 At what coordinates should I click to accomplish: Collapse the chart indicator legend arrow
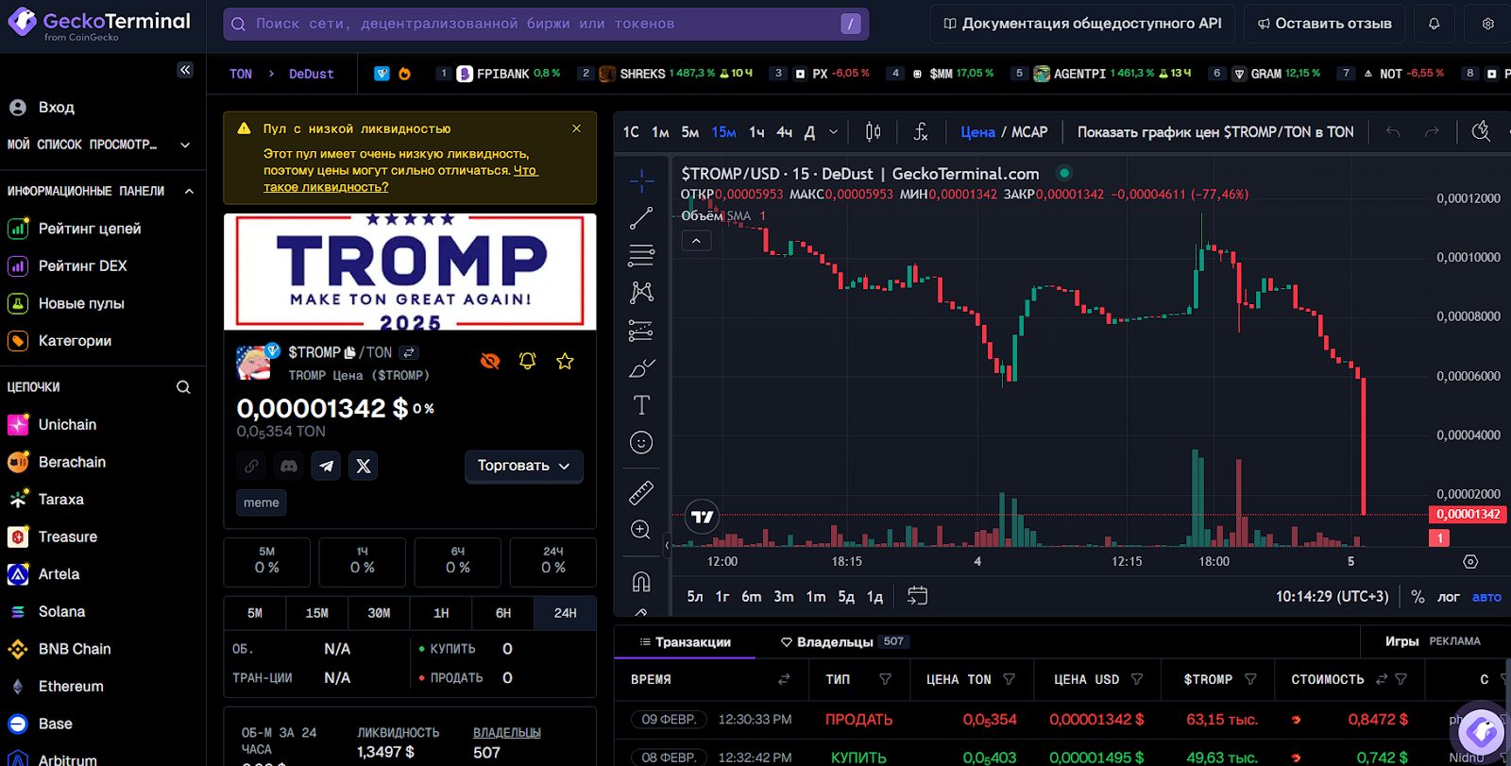tap(696, 241)
